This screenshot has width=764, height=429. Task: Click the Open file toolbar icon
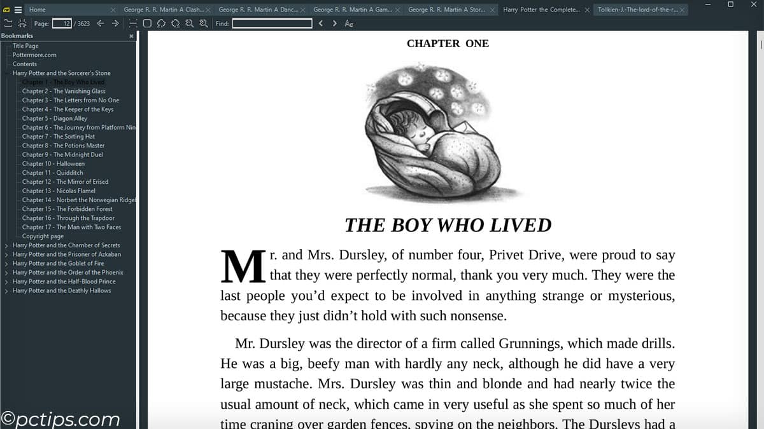coord(8,24)
